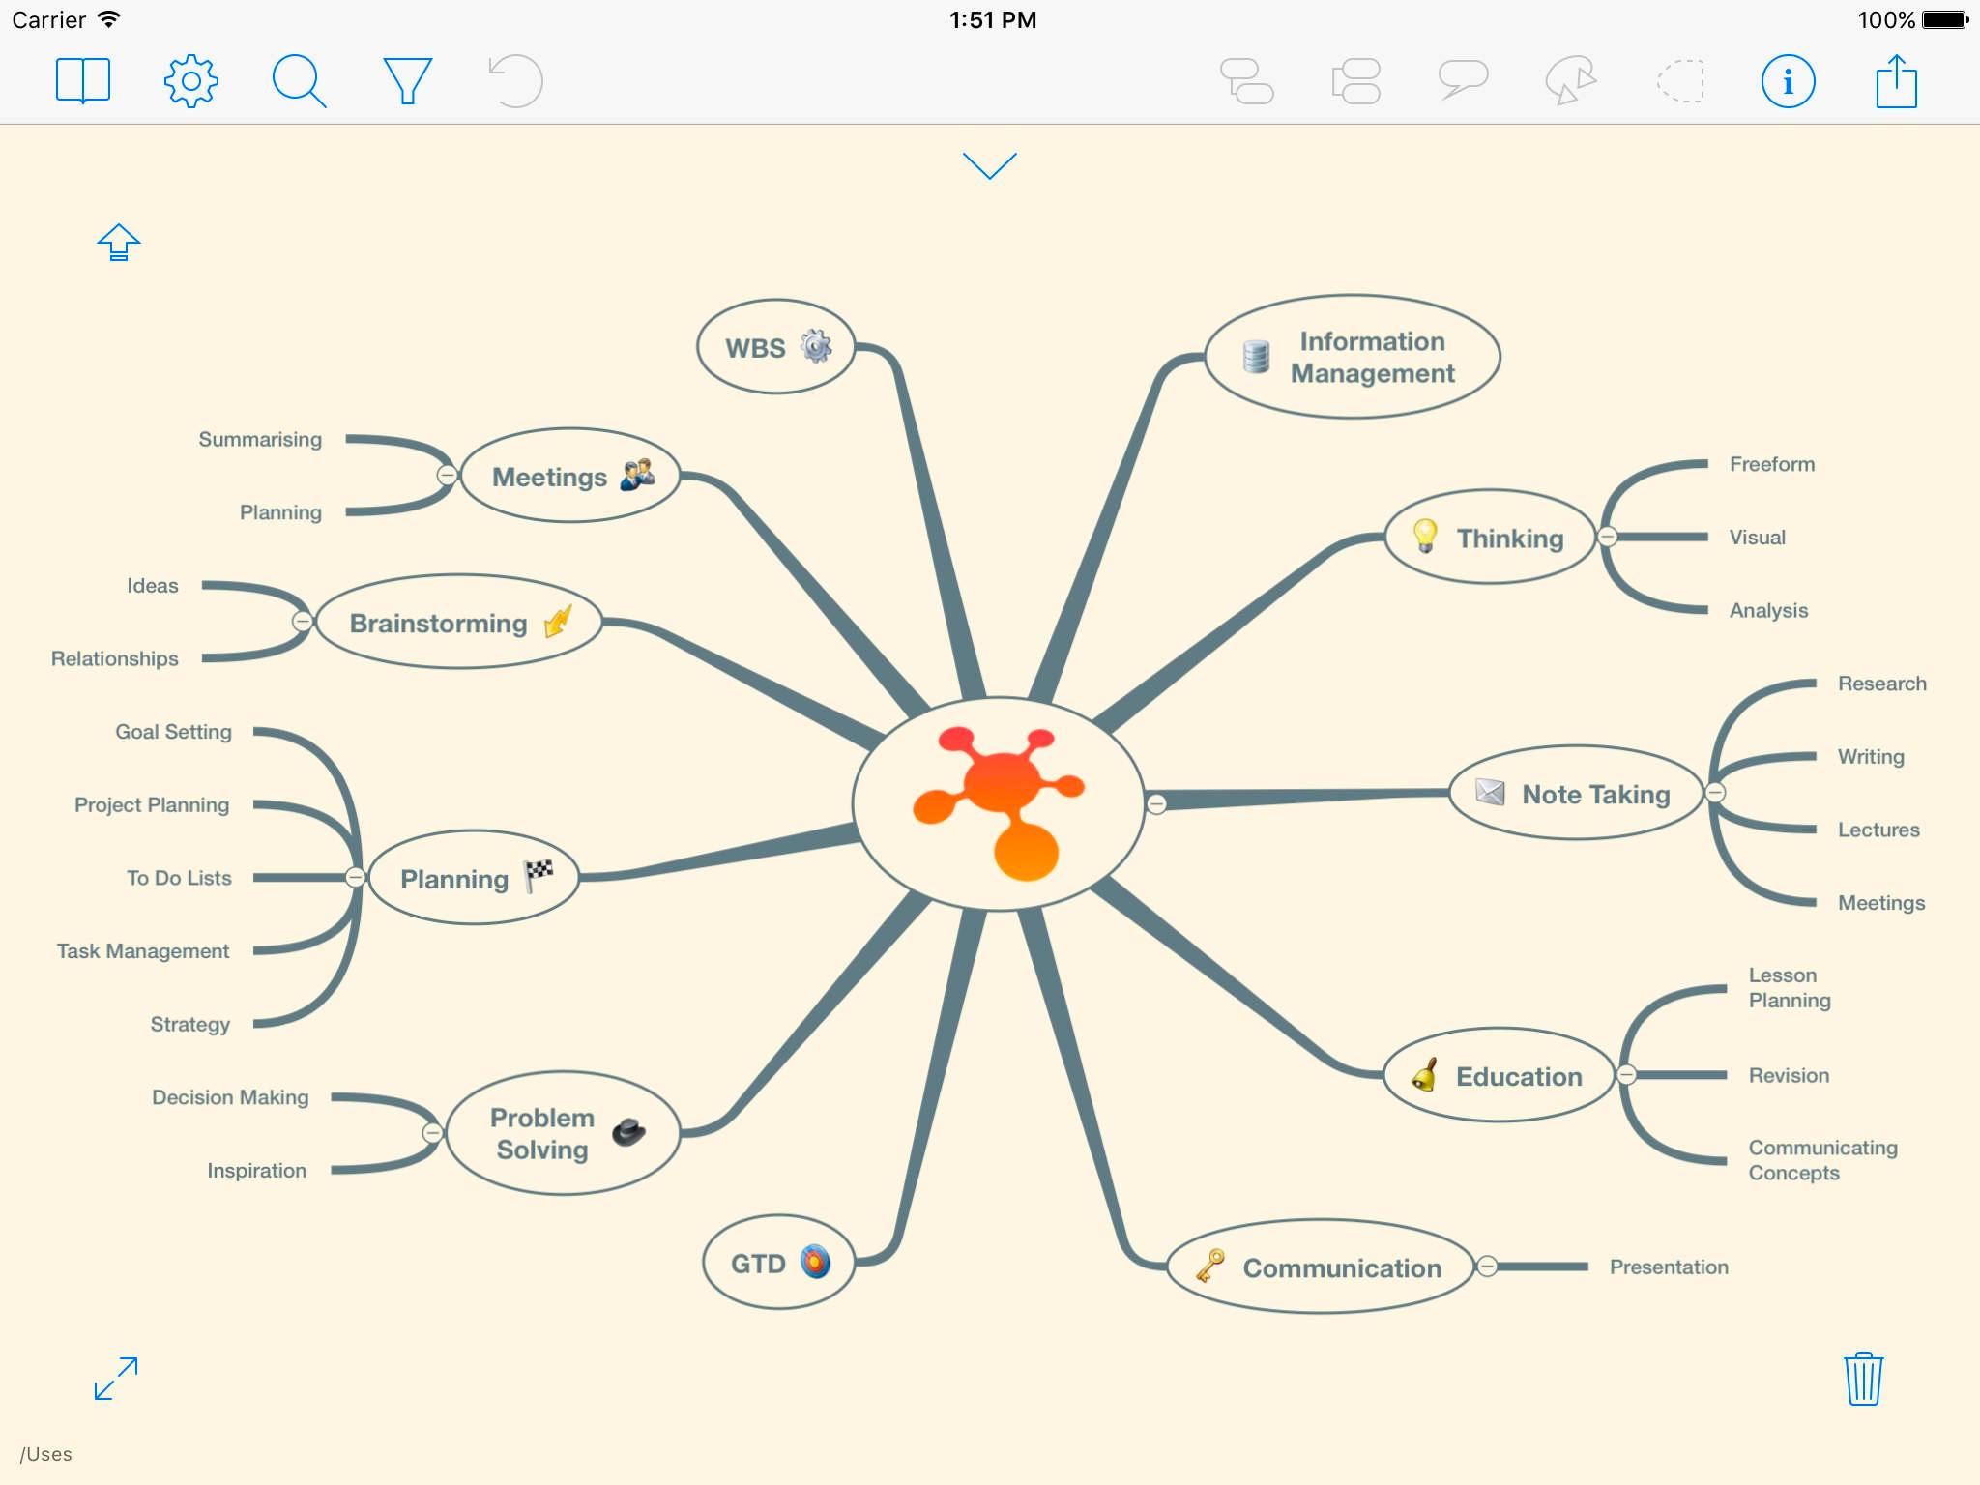Collapse the Education branch children
1980x1485 pixels.
(x=1626, y=1075)
